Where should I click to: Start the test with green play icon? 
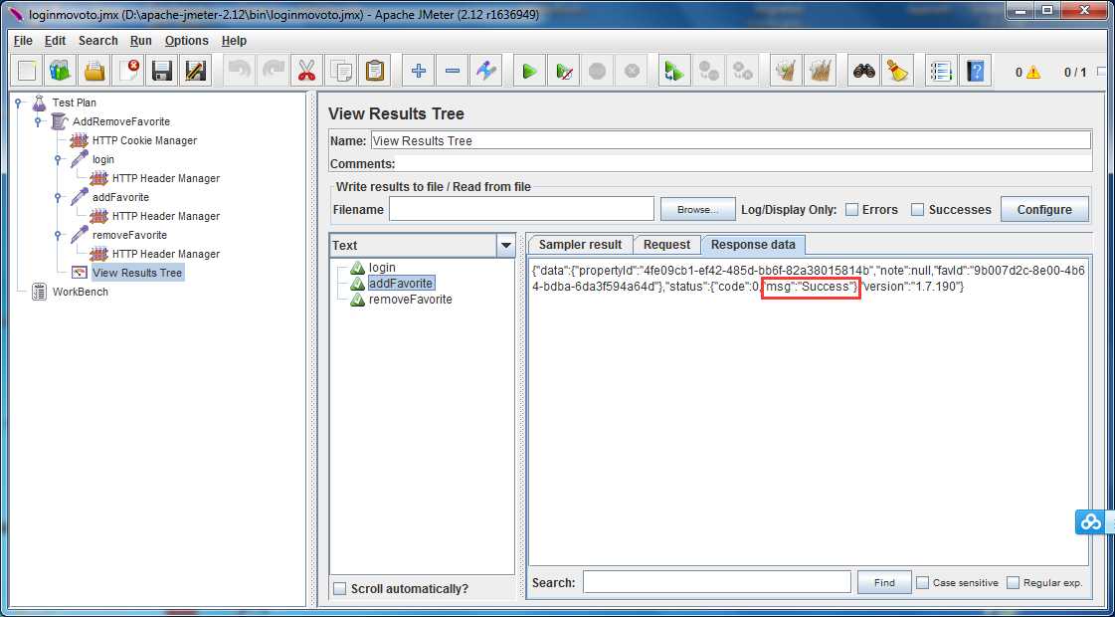coord(529,72)
